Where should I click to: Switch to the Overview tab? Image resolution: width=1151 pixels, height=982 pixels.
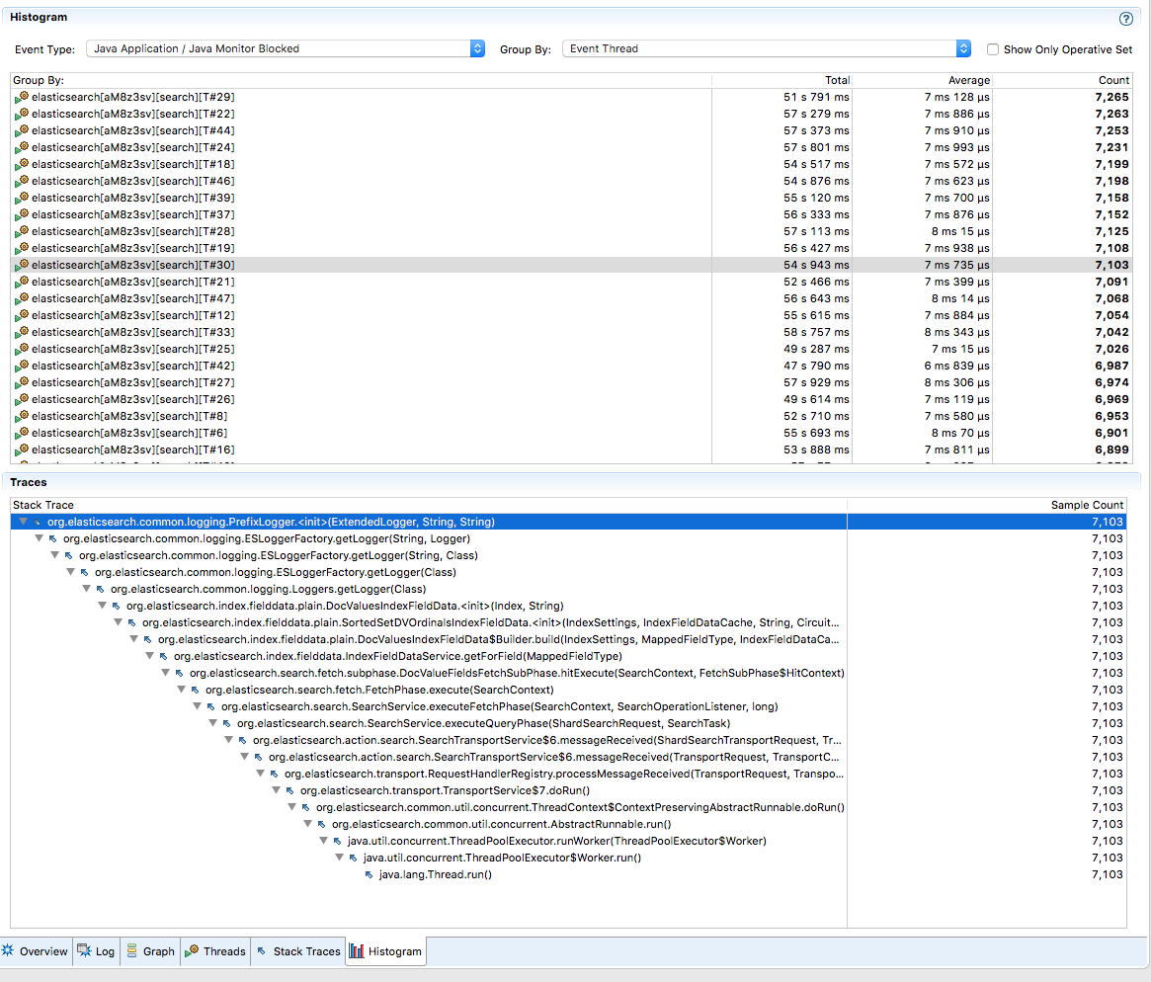36,951
